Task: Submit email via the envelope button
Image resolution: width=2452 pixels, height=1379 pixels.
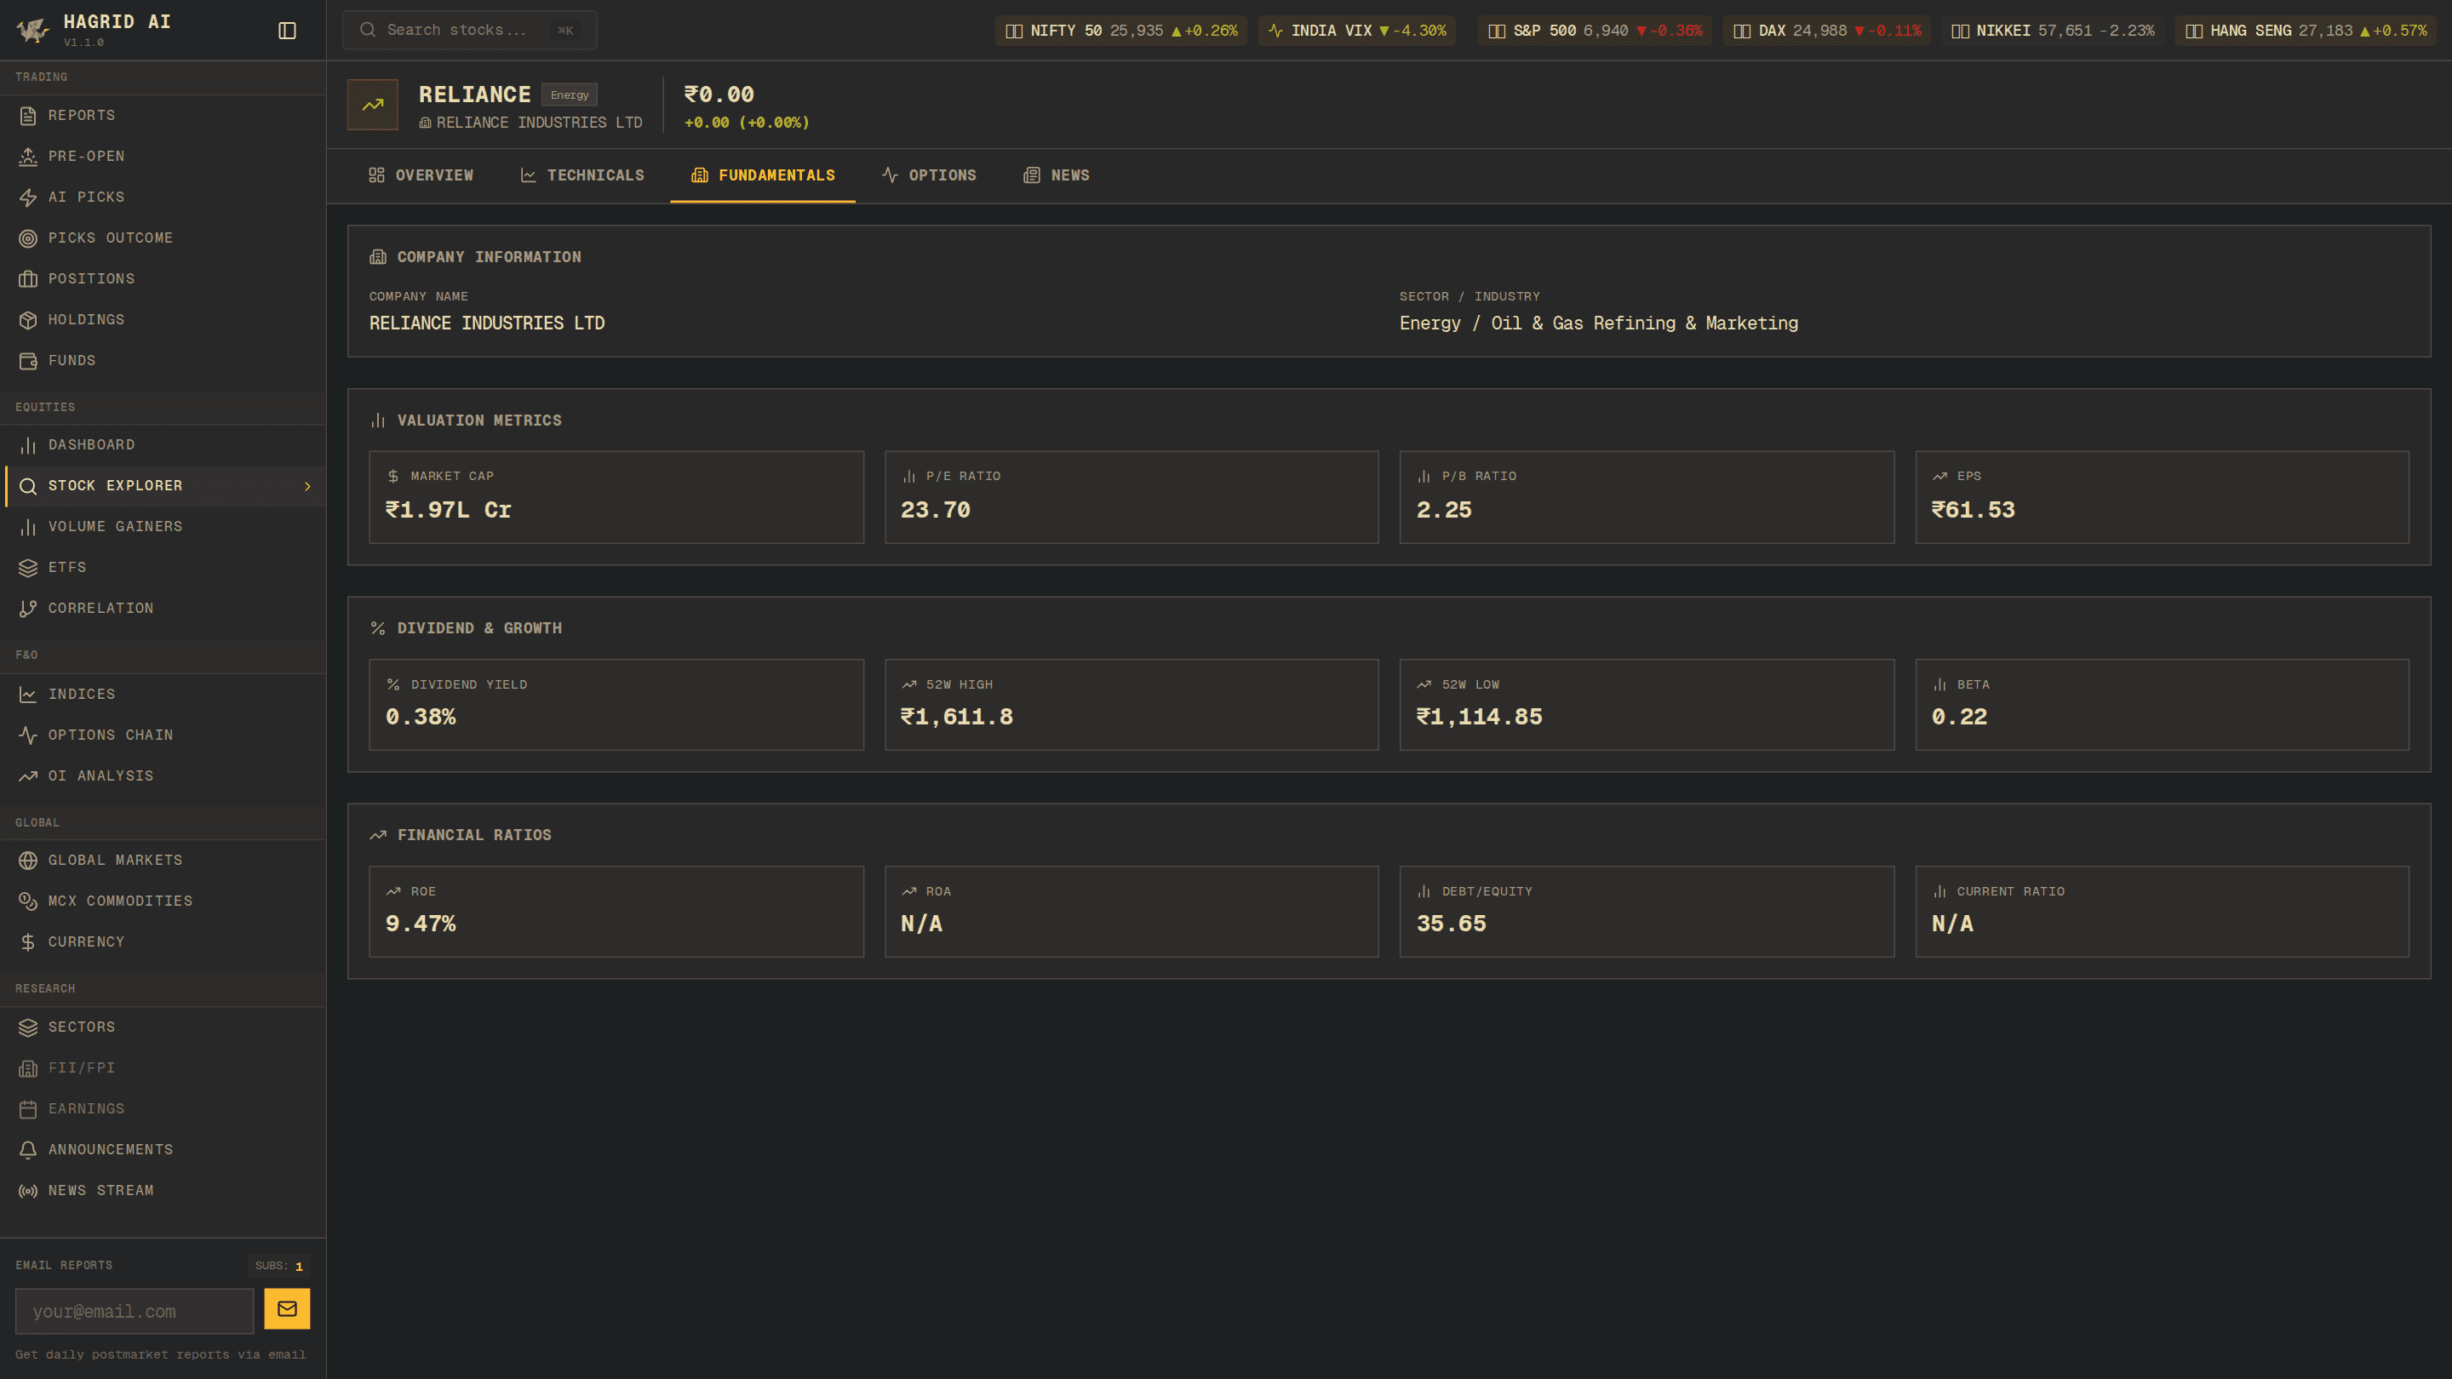Action: tap(288, 1308)
